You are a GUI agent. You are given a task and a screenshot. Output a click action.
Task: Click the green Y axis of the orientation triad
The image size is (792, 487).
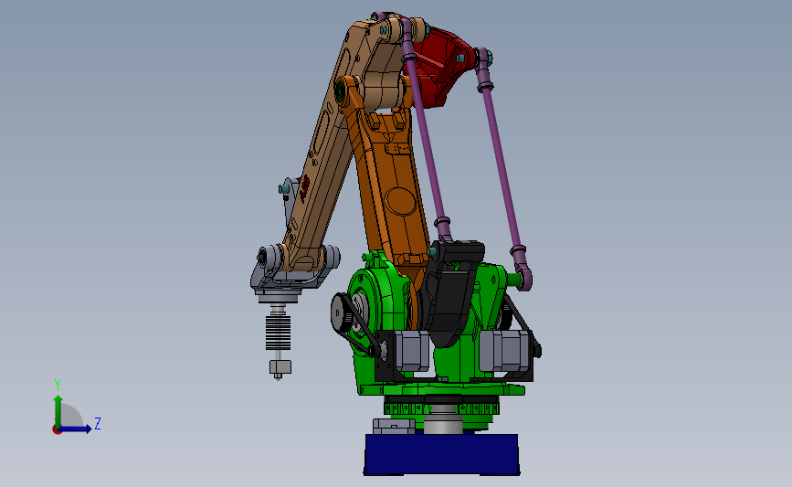(x=58, y=411)
